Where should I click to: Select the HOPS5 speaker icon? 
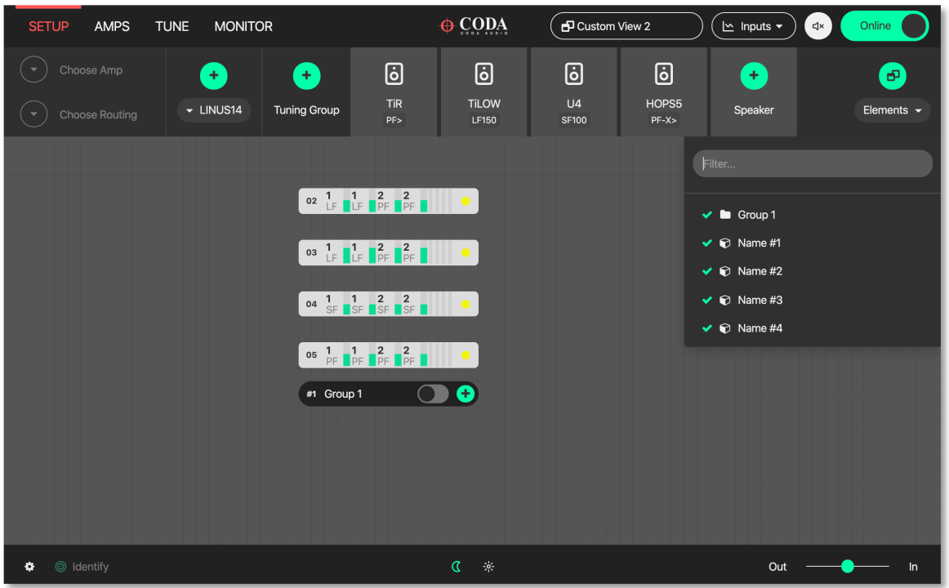[664, 75]
